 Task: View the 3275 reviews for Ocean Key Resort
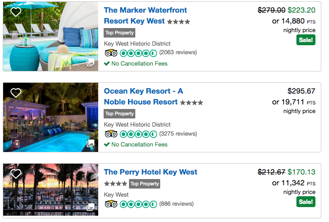(x=178, y=134)
